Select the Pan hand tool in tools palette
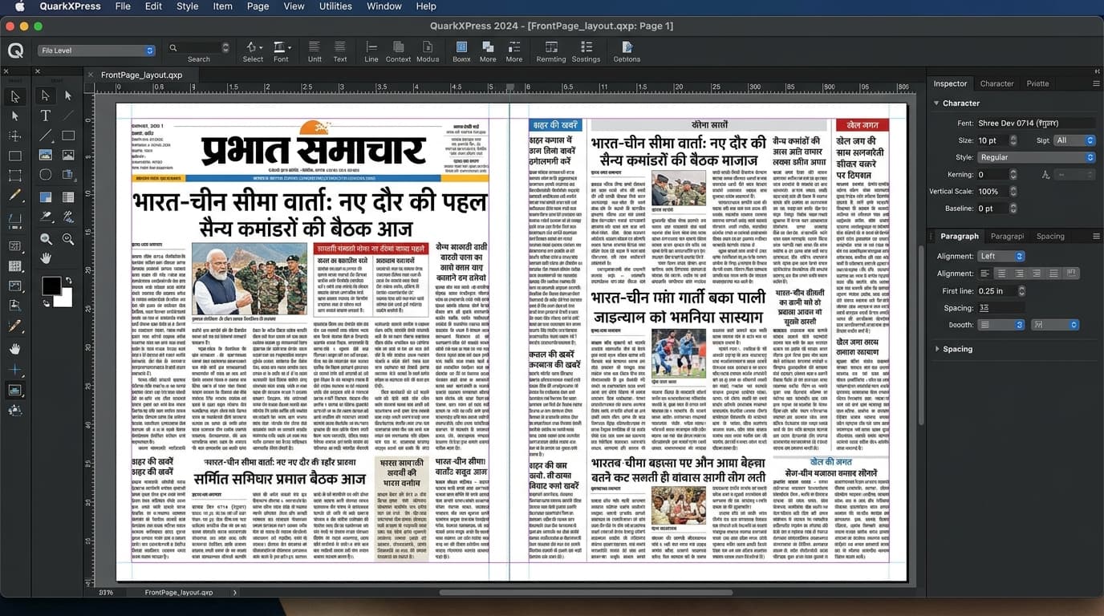The image size is (1104, 616). [46, 257]
